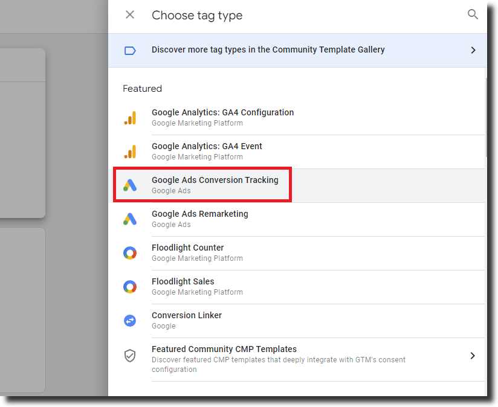Click the Floodlight Sales icon
498x407 pixels.
(x=130, y=286)
